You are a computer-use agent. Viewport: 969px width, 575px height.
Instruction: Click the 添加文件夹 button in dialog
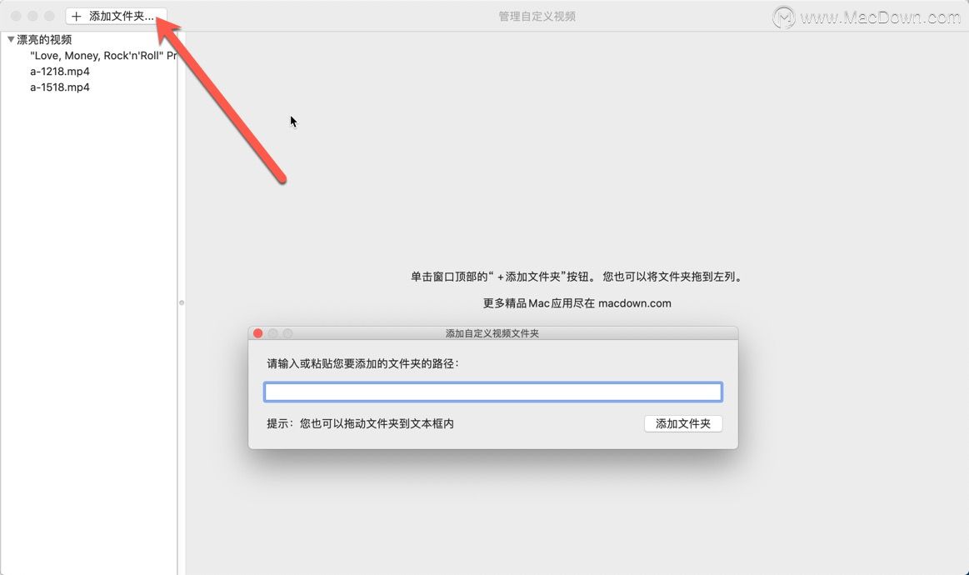click(683, 423)
